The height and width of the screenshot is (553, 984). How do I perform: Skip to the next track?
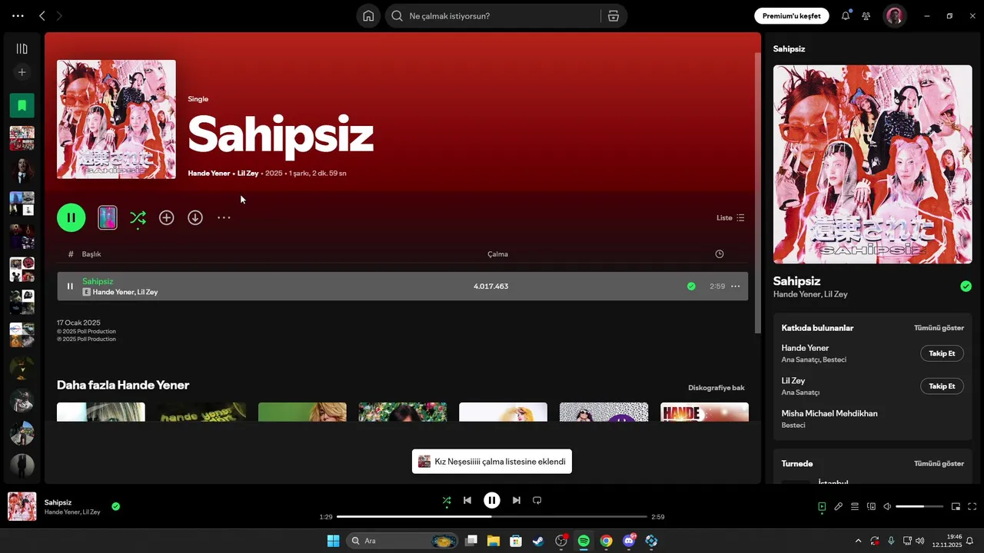click(x=517, y=501)
